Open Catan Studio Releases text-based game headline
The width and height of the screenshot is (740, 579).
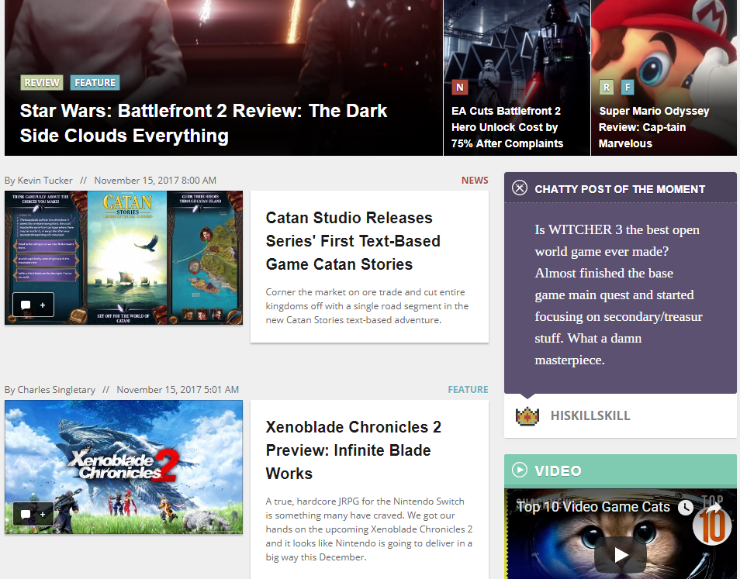click(x=353, y=241)
